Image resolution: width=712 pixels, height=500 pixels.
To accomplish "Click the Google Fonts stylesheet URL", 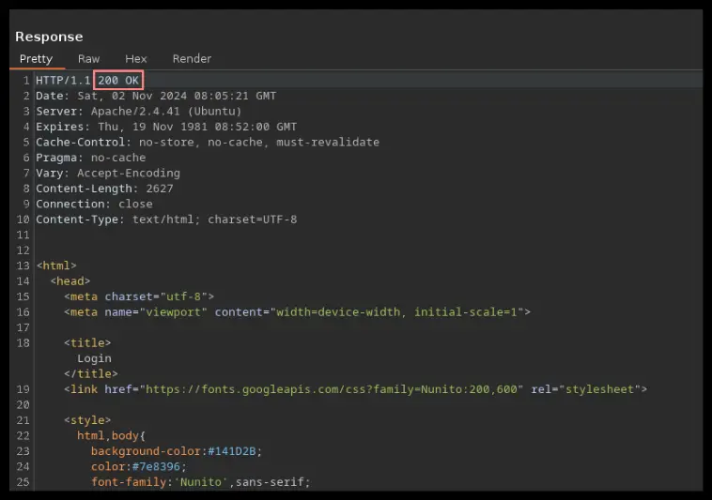I will click(332, 389).
